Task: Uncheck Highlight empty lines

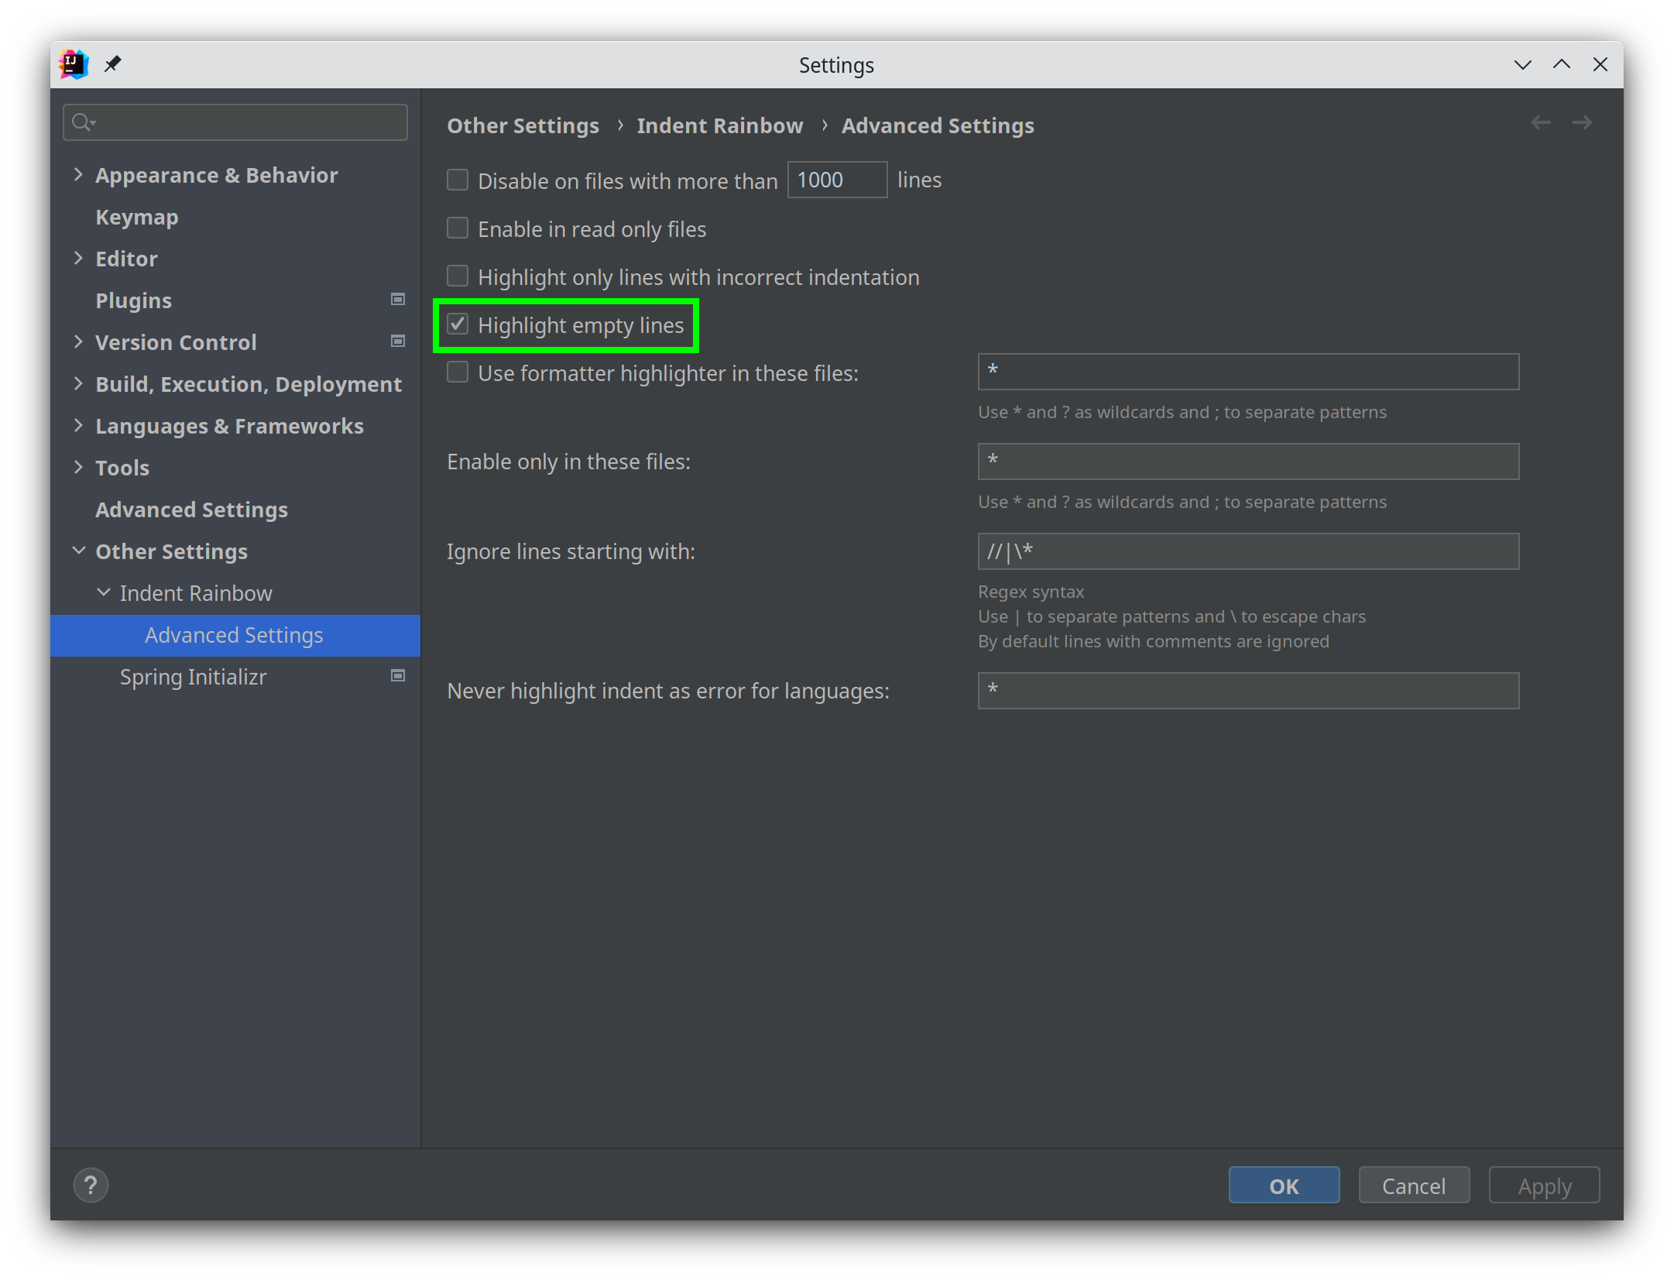Action: [x=458, y=324]
